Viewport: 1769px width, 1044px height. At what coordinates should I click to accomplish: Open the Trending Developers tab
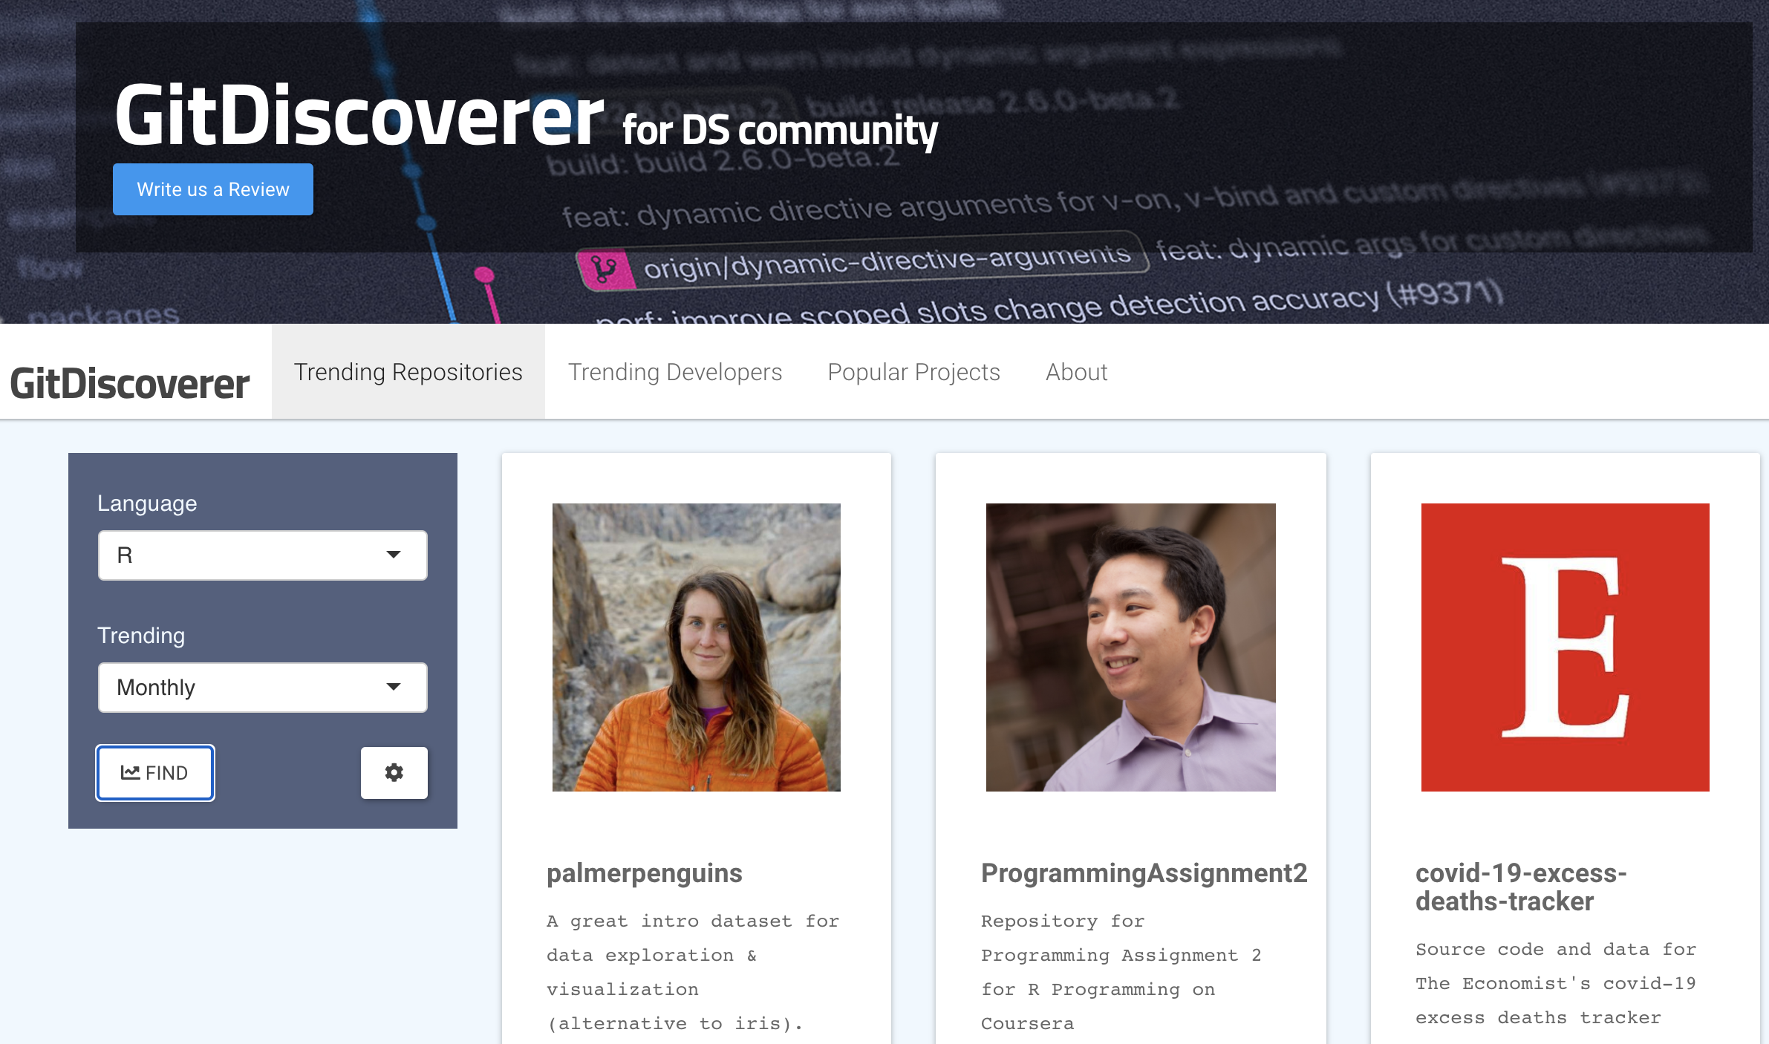[674, 372]
